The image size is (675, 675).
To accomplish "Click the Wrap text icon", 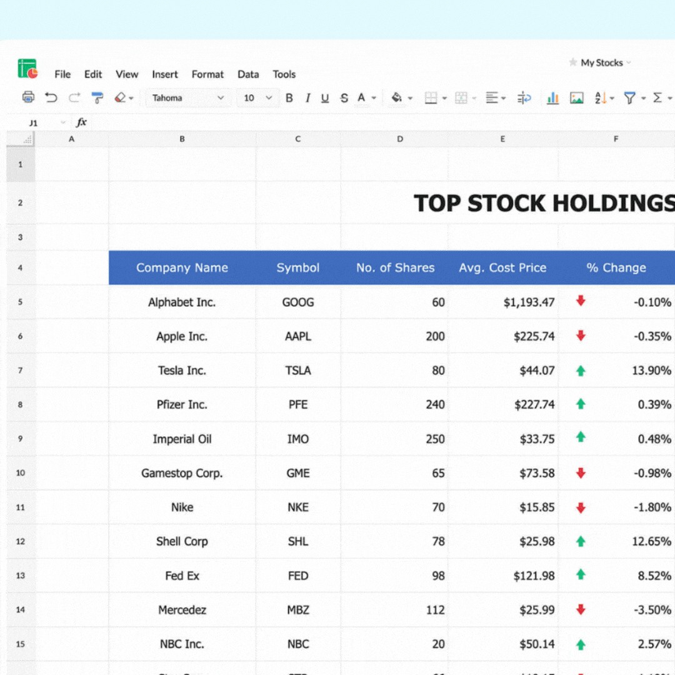I will [524, 98].
